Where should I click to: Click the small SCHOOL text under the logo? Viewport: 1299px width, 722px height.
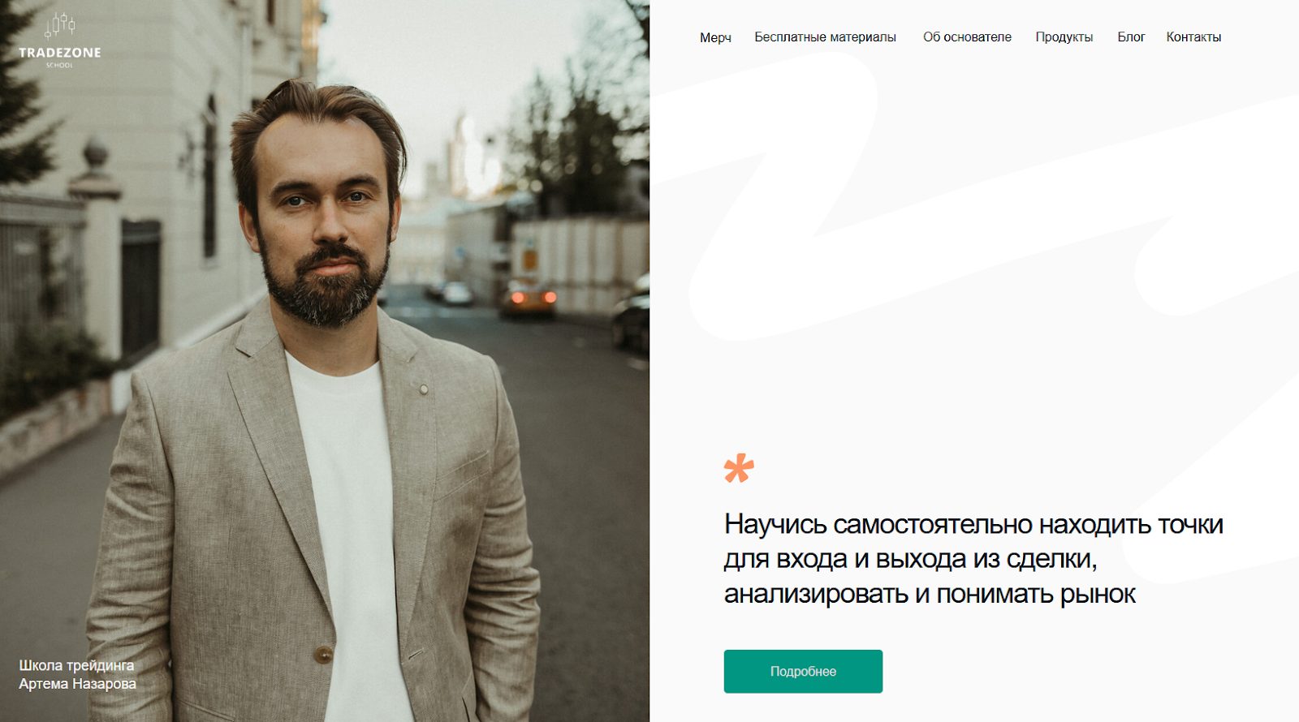point(60,65)
